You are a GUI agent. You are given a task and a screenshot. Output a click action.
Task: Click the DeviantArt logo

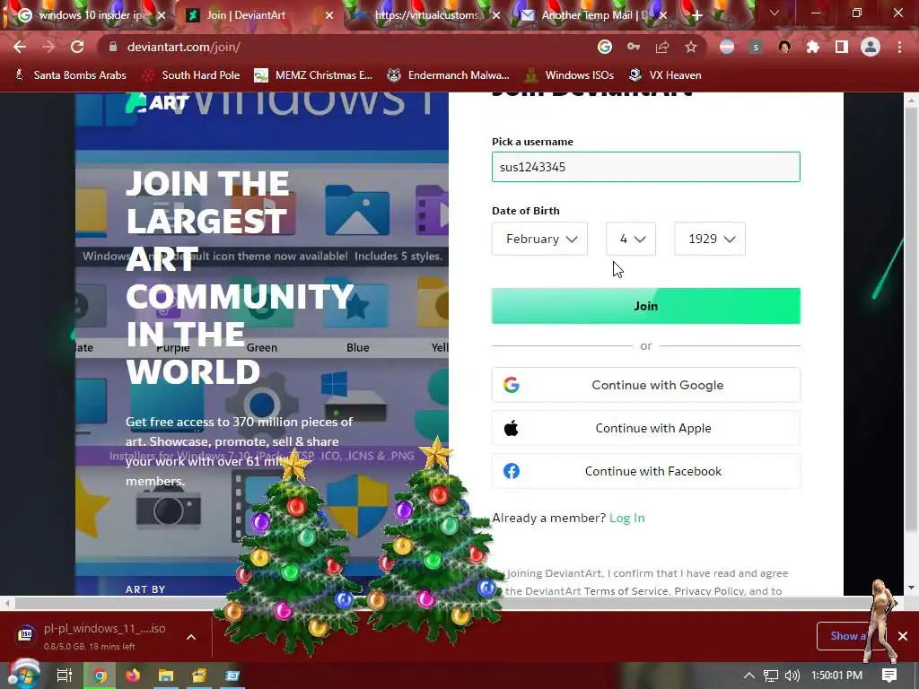(156, 102)
